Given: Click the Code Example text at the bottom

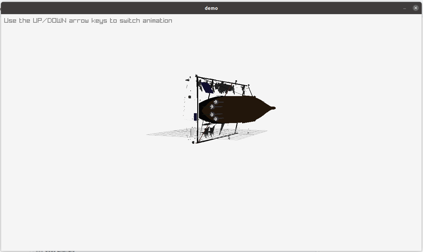Looking at the screenshot, I should [56, 251].
